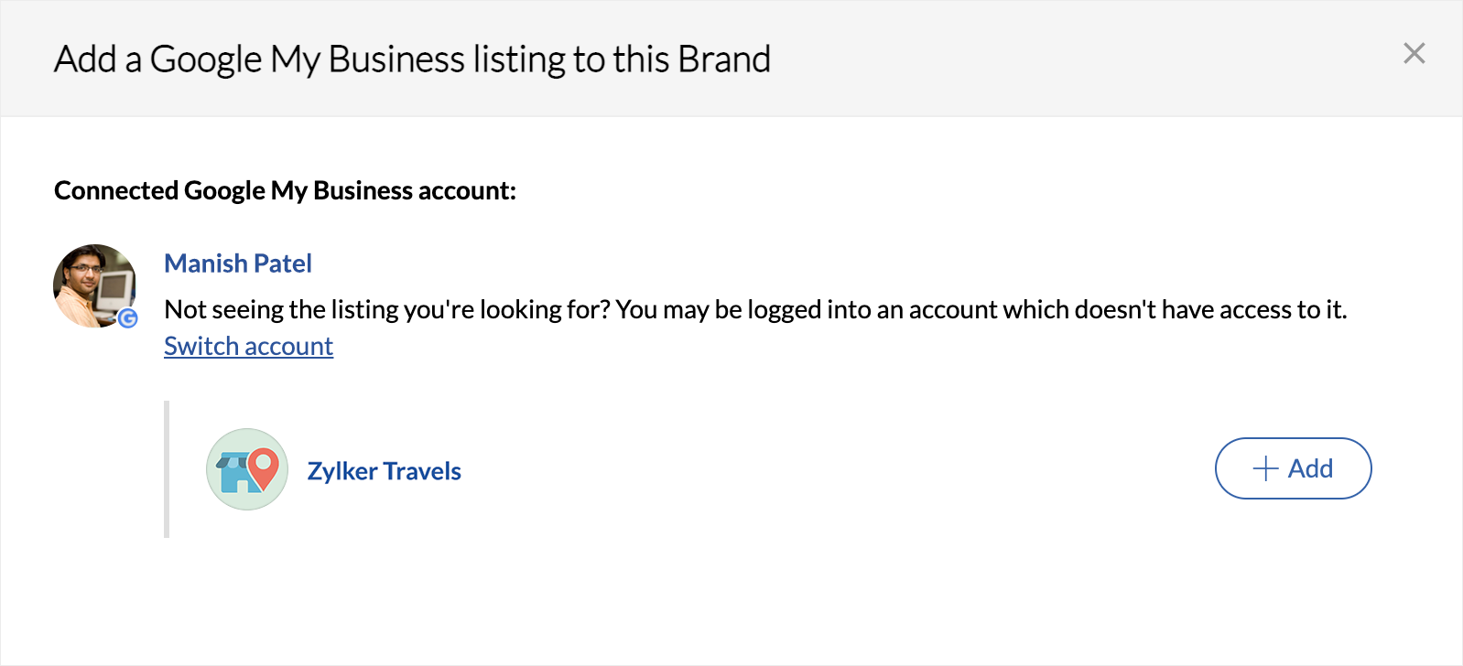Click the surname 'Patel' in account name

coord(283,263)
